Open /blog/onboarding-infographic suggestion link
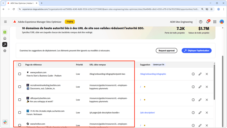This screenshot has width=227, height=128. tap(153, 74)
